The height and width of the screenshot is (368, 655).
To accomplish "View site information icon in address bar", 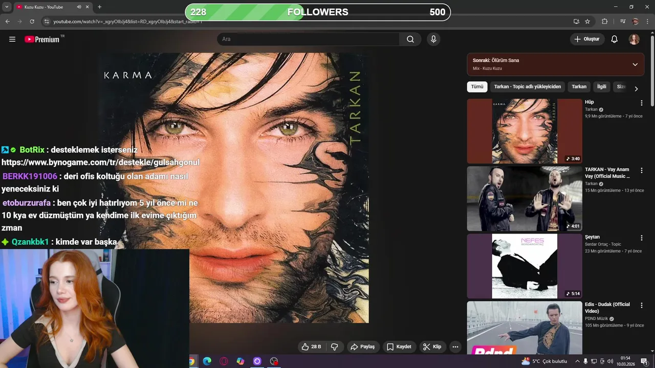I will pyautogui.click(x=47, y=21).
